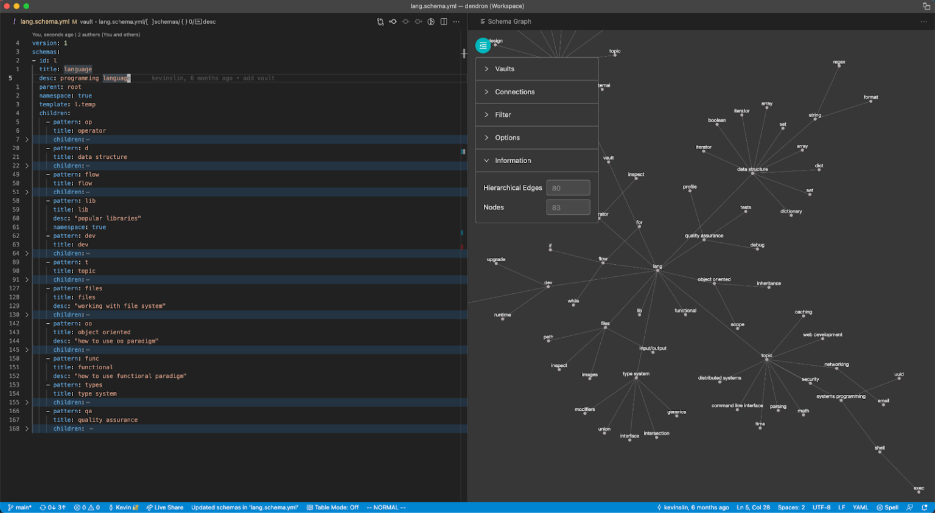The width and height of the screenshot is (935, 513).
Task: Toggle file annotations circle icon in toolbar
Action: tap(431, 22)
